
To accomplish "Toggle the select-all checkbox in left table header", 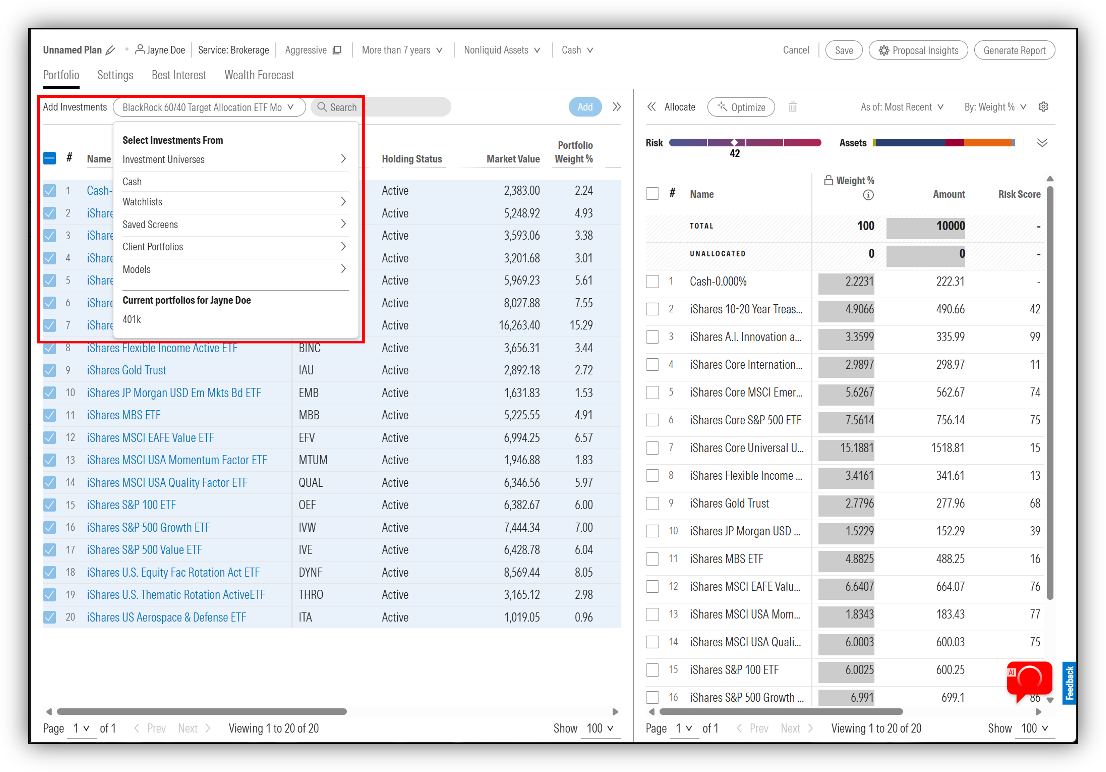I will pos(50,158).
